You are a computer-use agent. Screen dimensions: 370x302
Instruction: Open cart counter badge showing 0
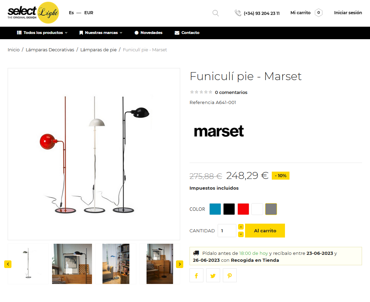(319, 13)
